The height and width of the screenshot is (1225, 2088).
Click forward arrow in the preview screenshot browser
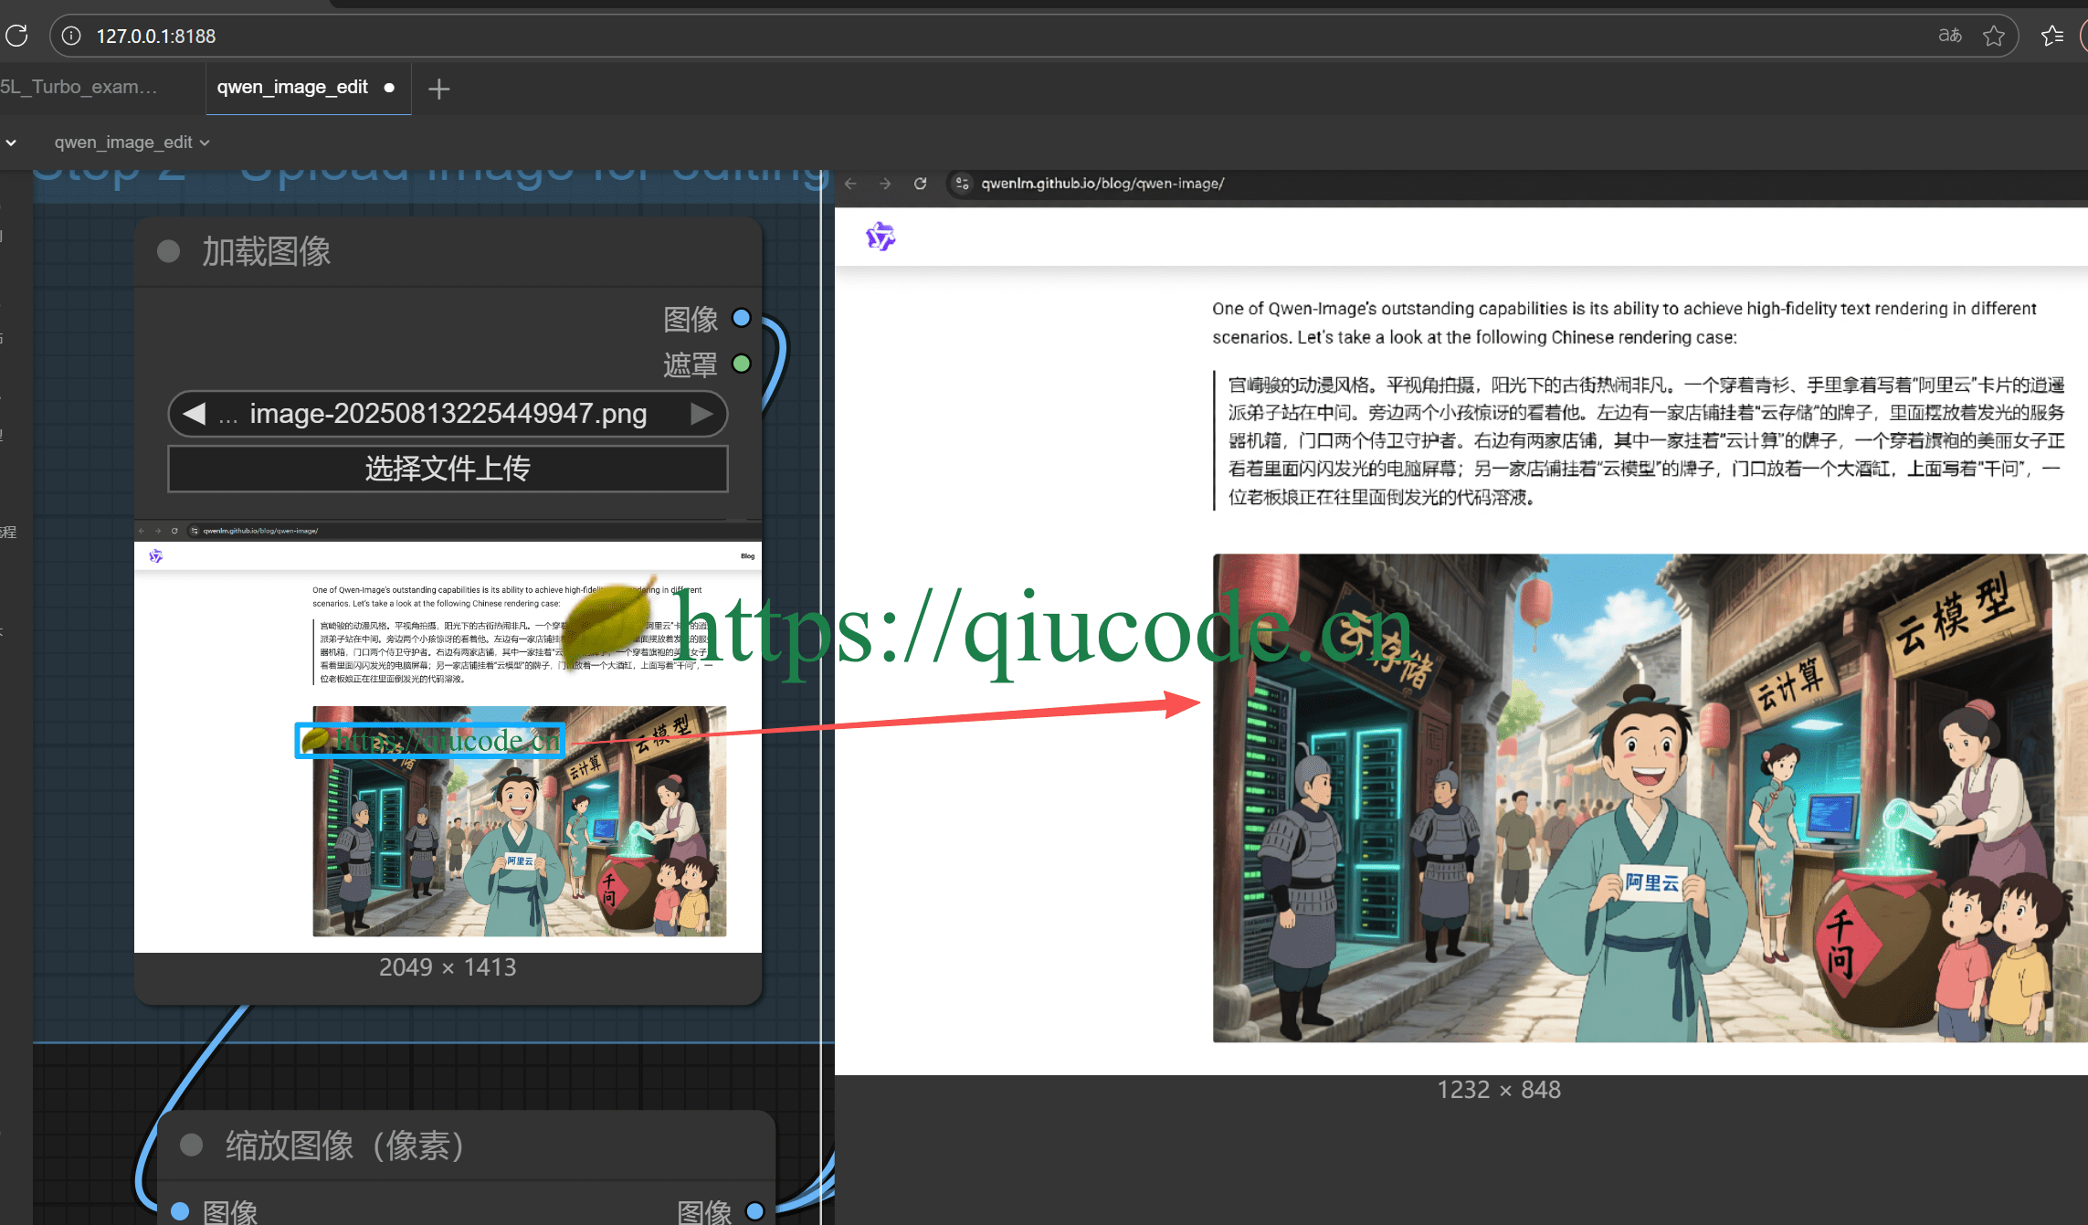coord(885,184)
